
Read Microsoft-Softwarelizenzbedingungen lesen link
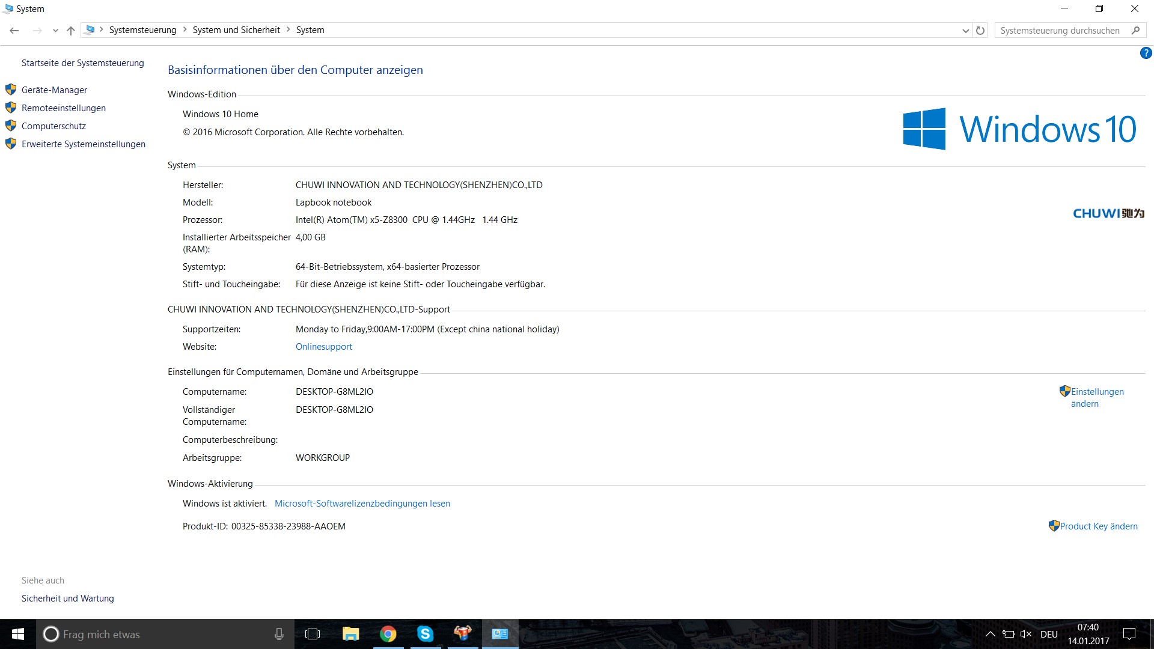pyautogui.click(x=362, y=504)
